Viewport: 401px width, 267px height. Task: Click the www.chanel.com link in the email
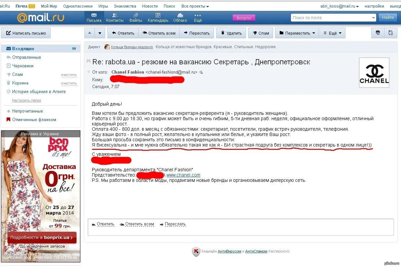(183, 175)
